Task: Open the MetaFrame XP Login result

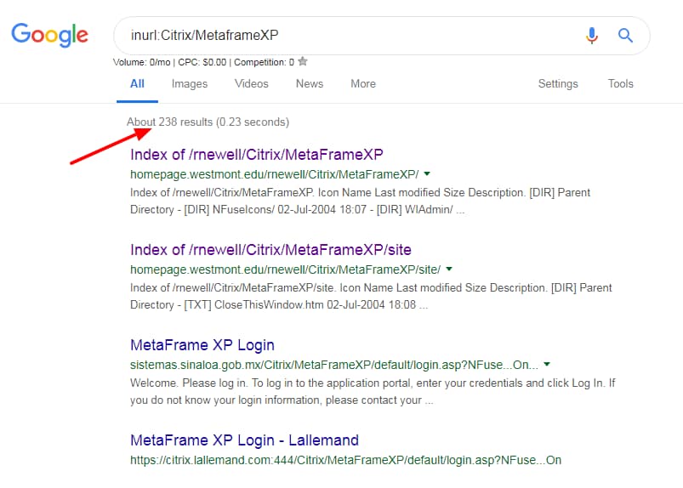Action: point(202,345)
